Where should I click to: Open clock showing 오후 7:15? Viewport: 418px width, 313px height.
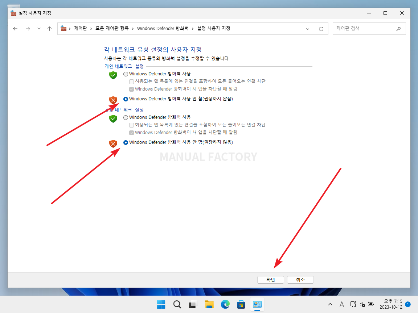tap(391, 304)
